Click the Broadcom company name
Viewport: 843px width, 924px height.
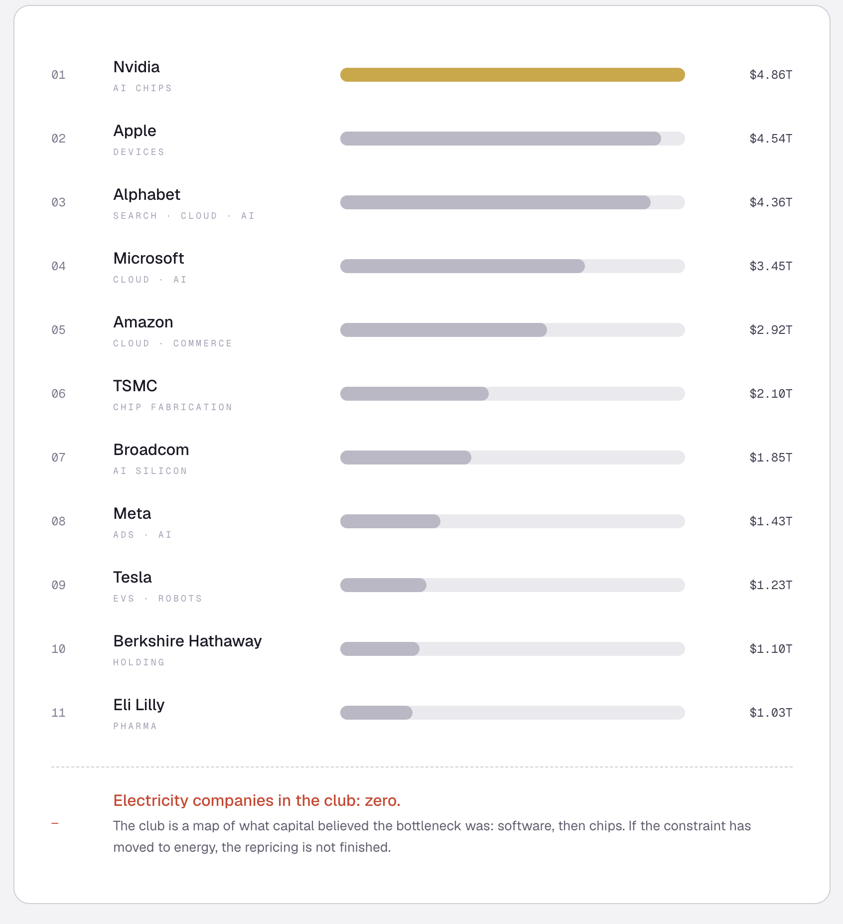pyautogui.click(x=151, y=450)
